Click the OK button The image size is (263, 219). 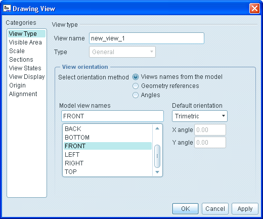pyautogui.click(x=185, y=208)
